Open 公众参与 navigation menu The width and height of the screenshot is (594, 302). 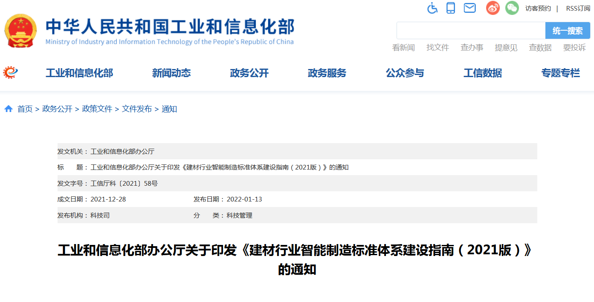point(405,73)
